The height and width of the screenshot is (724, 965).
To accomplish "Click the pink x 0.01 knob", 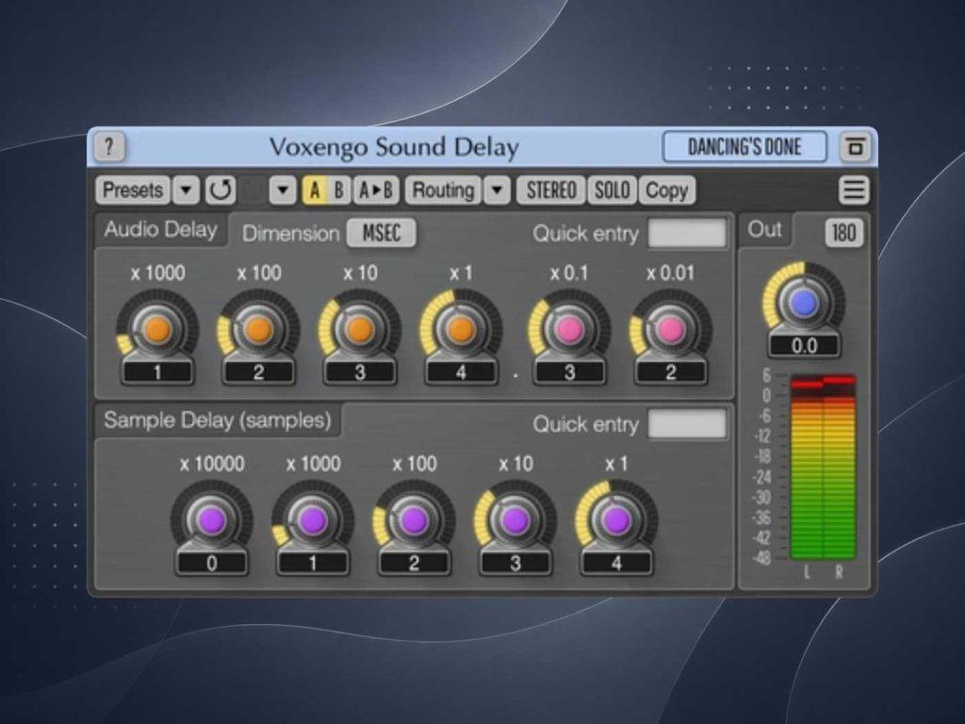I will (x=671, y=330).
